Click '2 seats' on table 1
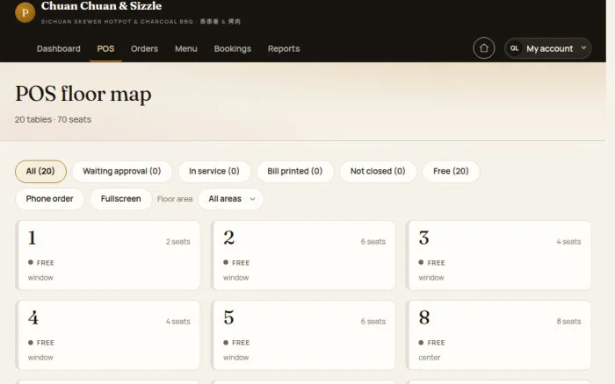 178,241
